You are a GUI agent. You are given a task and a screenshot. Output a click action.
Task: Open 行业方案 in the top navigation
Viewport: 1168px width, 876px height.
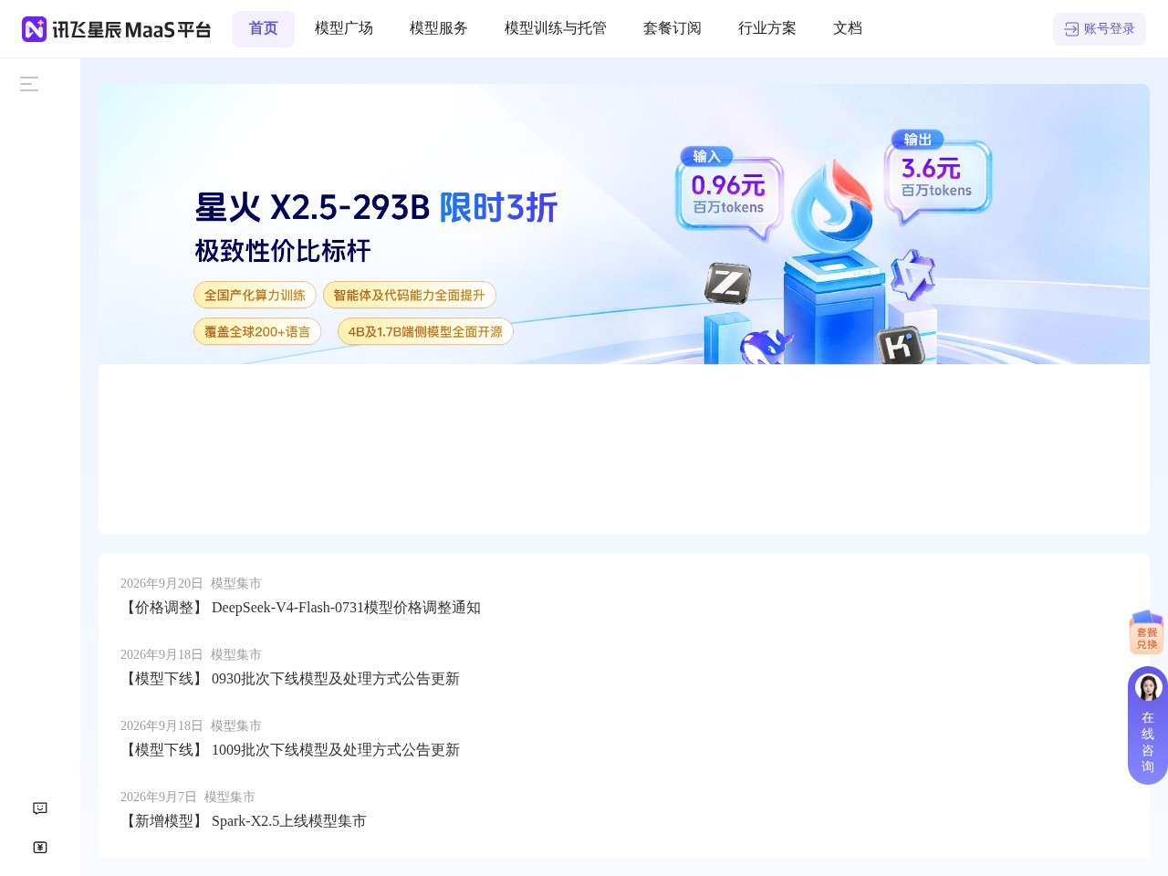pyautogui.click(x=767, y=29)
